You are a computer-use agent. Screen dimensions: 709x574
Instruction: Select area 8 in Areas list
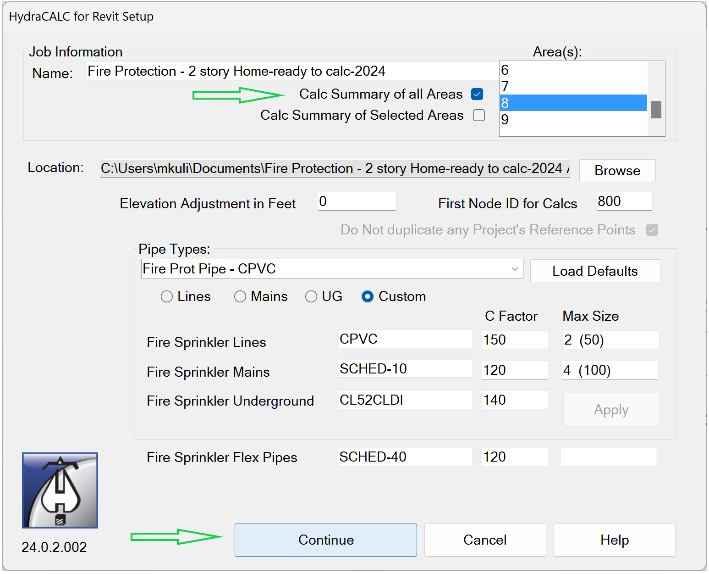tap(573, 103)
